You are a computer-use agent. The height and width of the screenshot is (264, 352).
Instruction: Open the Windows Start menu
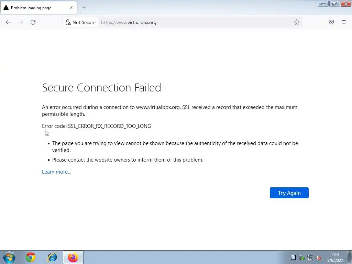tap(9, 257)
